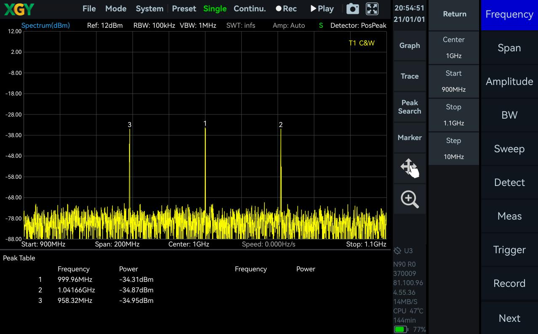The width and height of the screenshot is (538, 334).
Task: Select the Detect tab
Action: [509, 183]
